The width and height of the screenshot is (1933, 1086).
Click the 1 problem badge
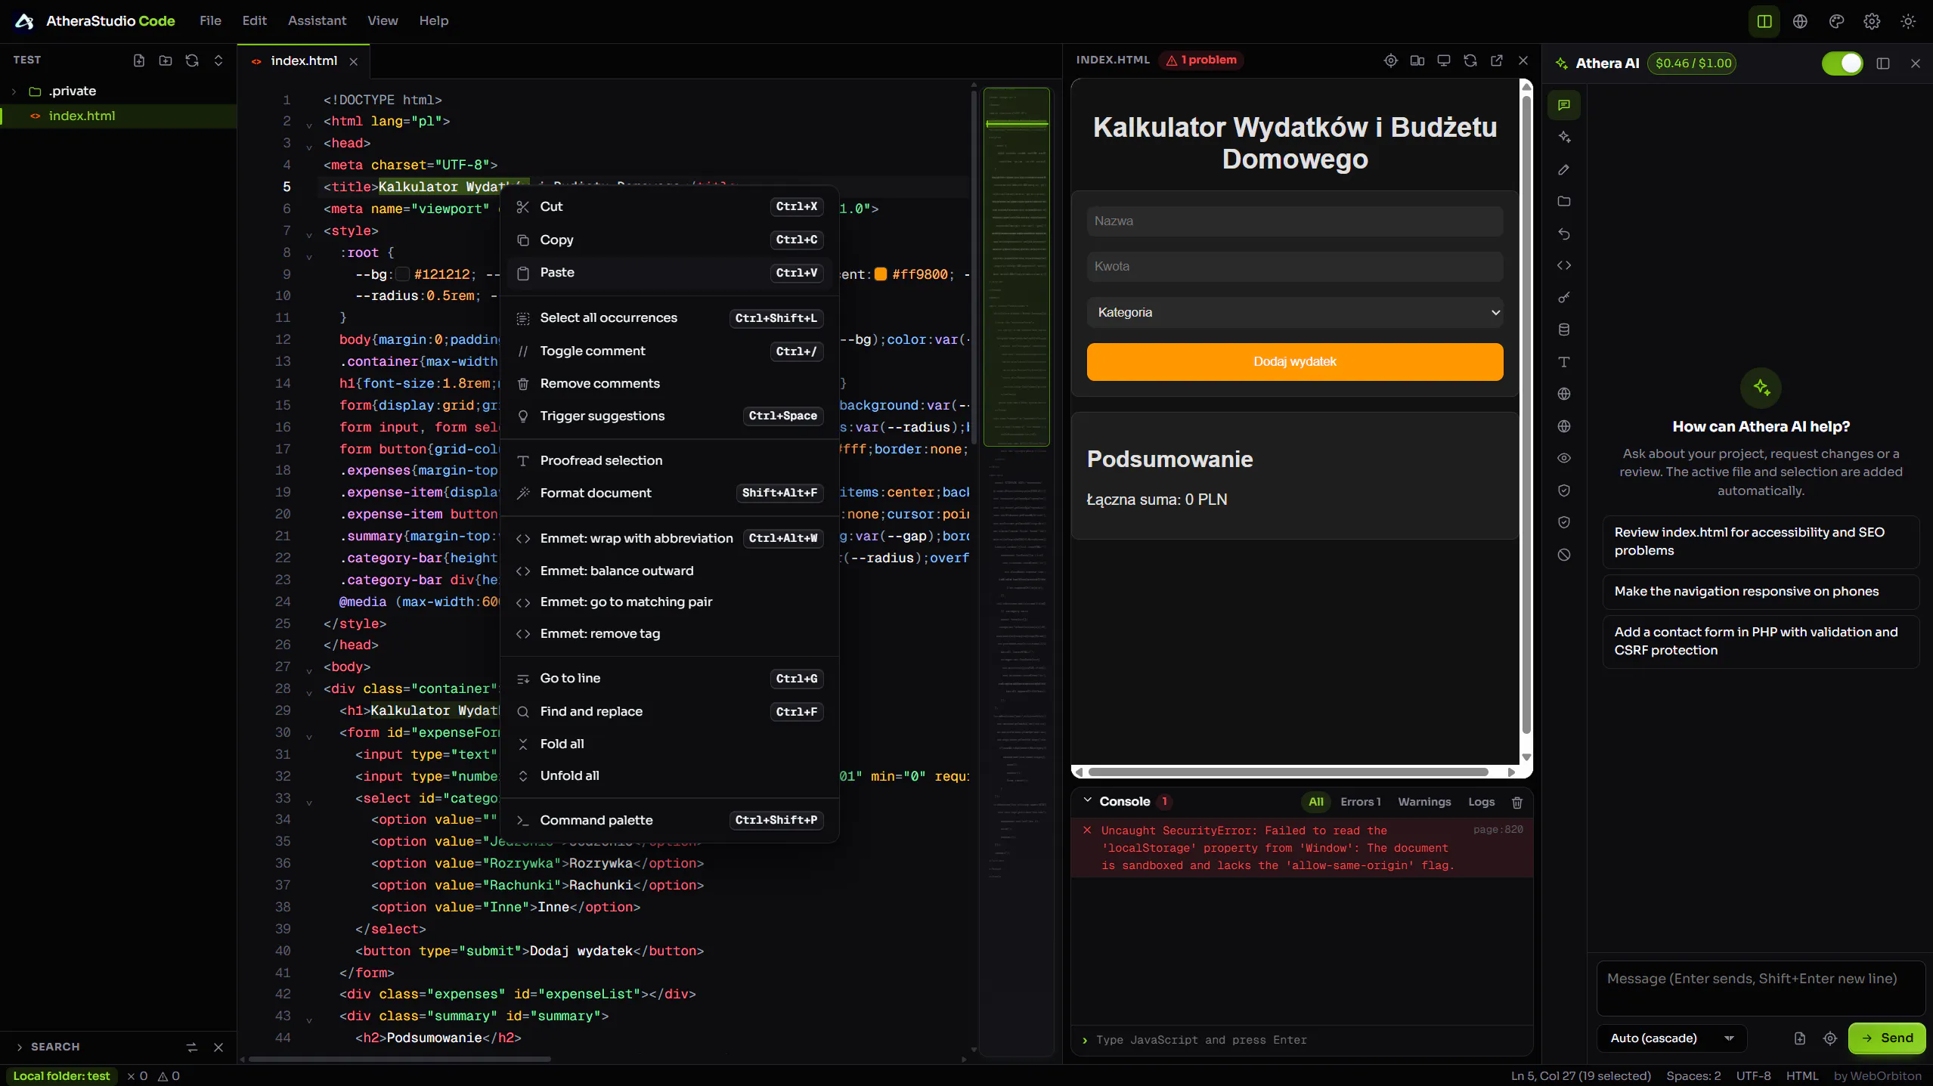pyautogui.click(x=1201, y=60)
